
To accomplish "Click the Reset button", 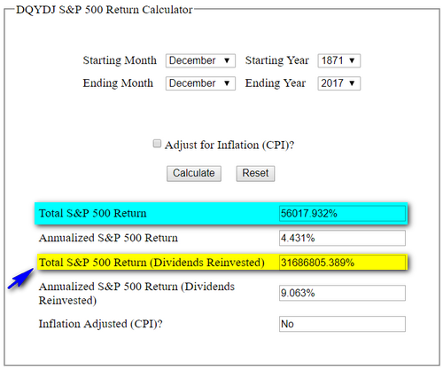I will tap(255, 173).
